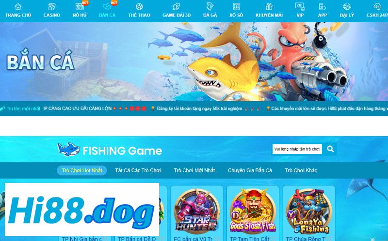
Task: Switch to Tất Cả Các Trò Chơi tab
Action: (138, 170)
